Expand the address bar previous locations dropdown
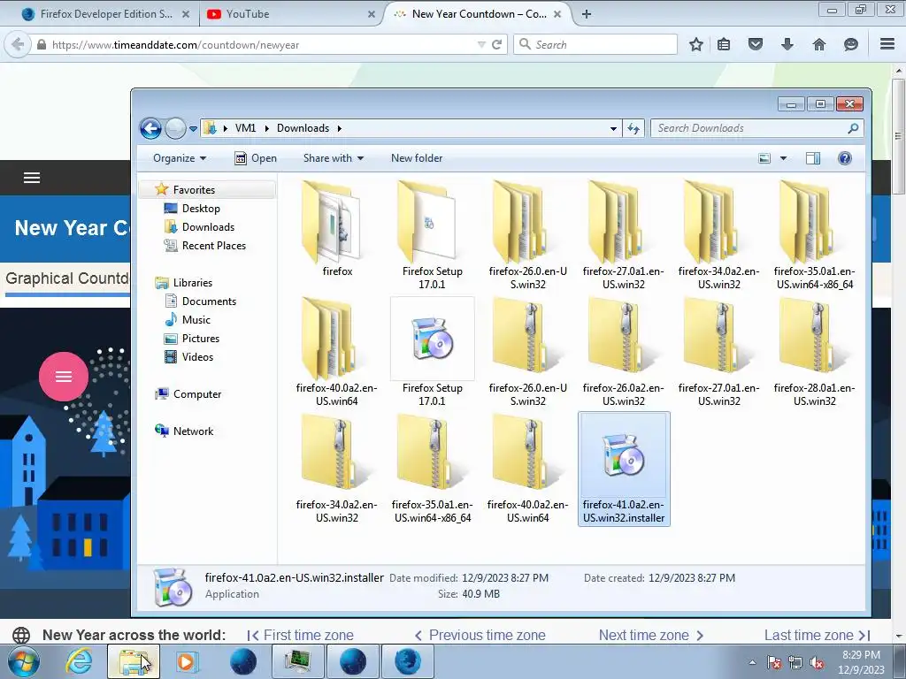The height and width of the screenshot is (679, 906). tap(614, 129)
